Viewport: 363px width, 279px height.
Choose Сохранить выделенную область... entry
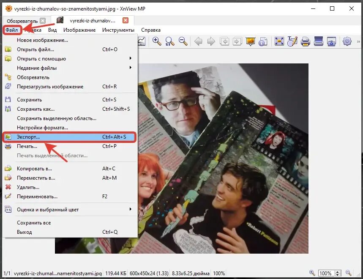[x=69, y=118]
